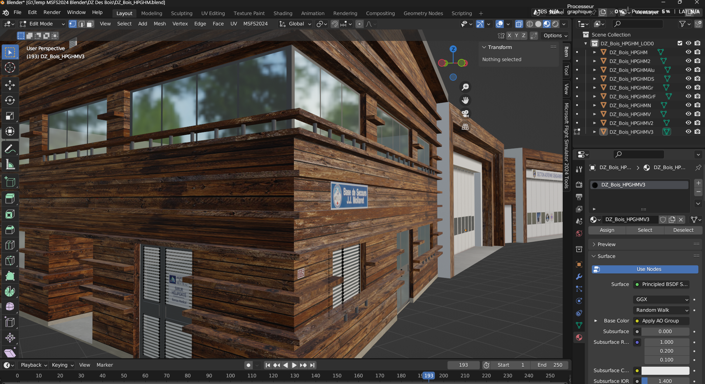This screenshot has height=384, width=705.
Task: Open the Material properties tab icon
Action: (x=579, y=337)
